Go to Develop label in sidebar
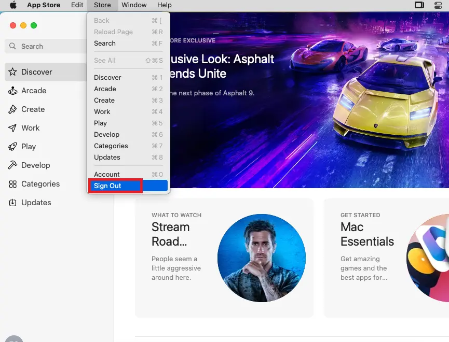 tap(36, 165)
